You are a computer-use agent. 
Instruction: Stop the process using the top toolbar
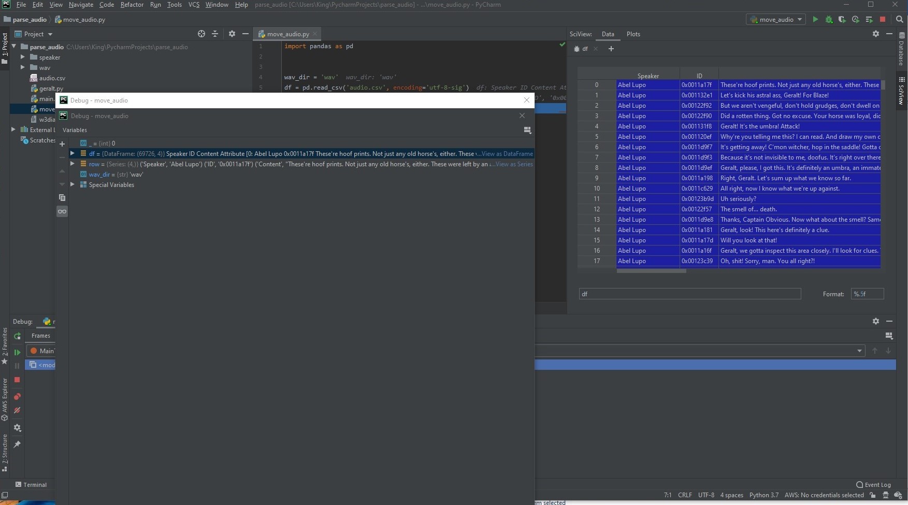point(883,19)
